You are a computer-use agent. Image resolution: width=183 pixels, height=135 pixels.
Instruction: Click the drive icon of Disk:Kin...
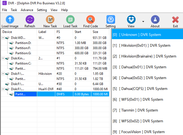point(7,58)
